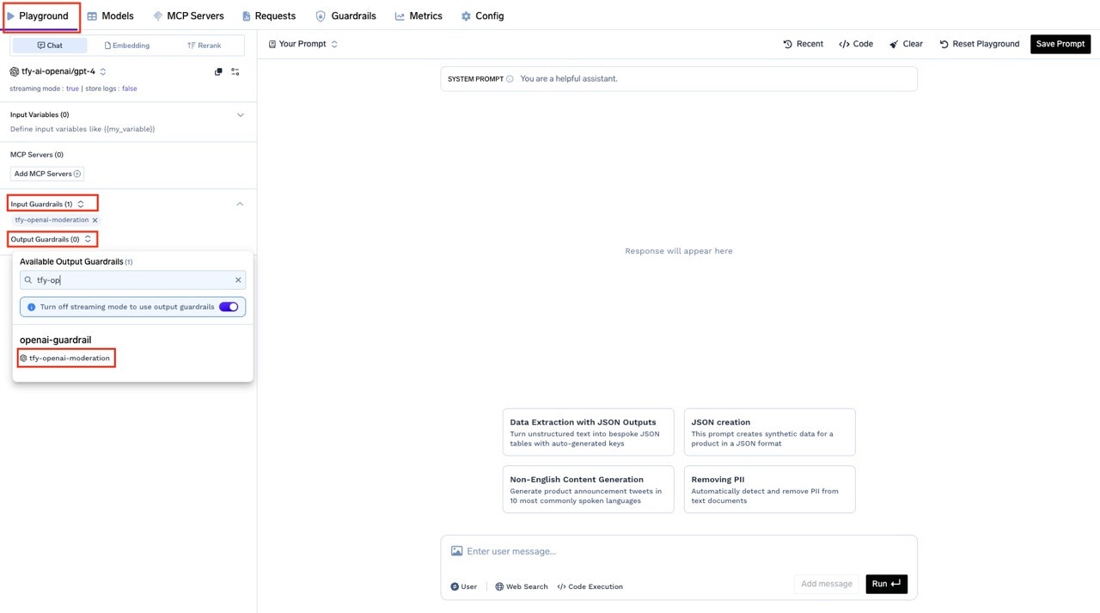Image resolution: width=1100 pixels, height=613 pixels.
Task: Remove tfy-openai-moderation from Input Guardrails
Action: tap(95, 219)
